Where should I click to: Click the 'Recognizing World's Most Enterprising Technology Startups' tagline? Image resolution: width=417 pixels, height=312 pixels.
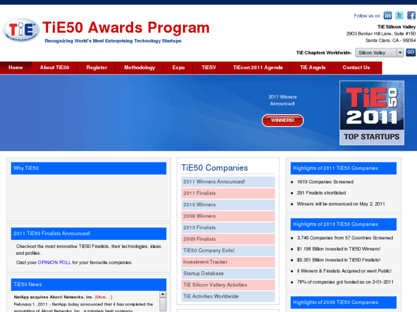click(x=113, y=41)
